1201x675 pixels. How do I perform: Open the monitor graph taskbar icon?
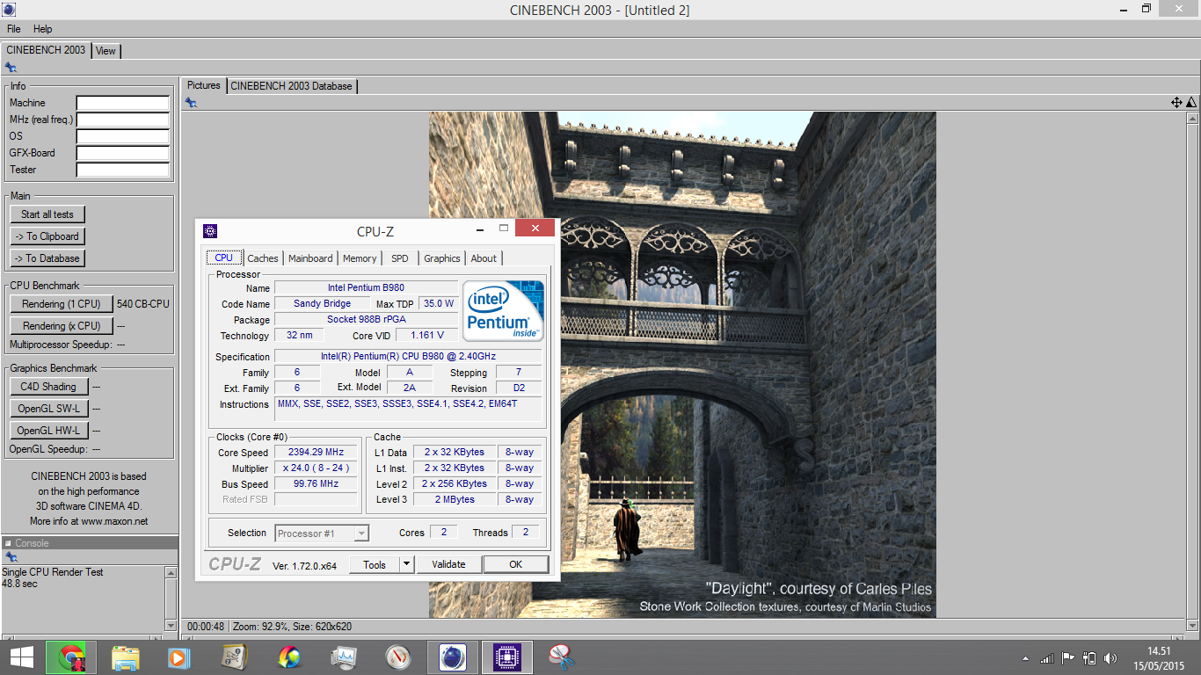tap(343, 657)
